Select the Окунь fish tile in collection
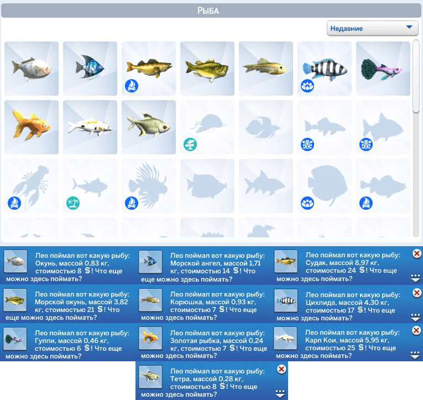This screenshot has width=423, height=400. pyautogui.click(x=32, y=69)
